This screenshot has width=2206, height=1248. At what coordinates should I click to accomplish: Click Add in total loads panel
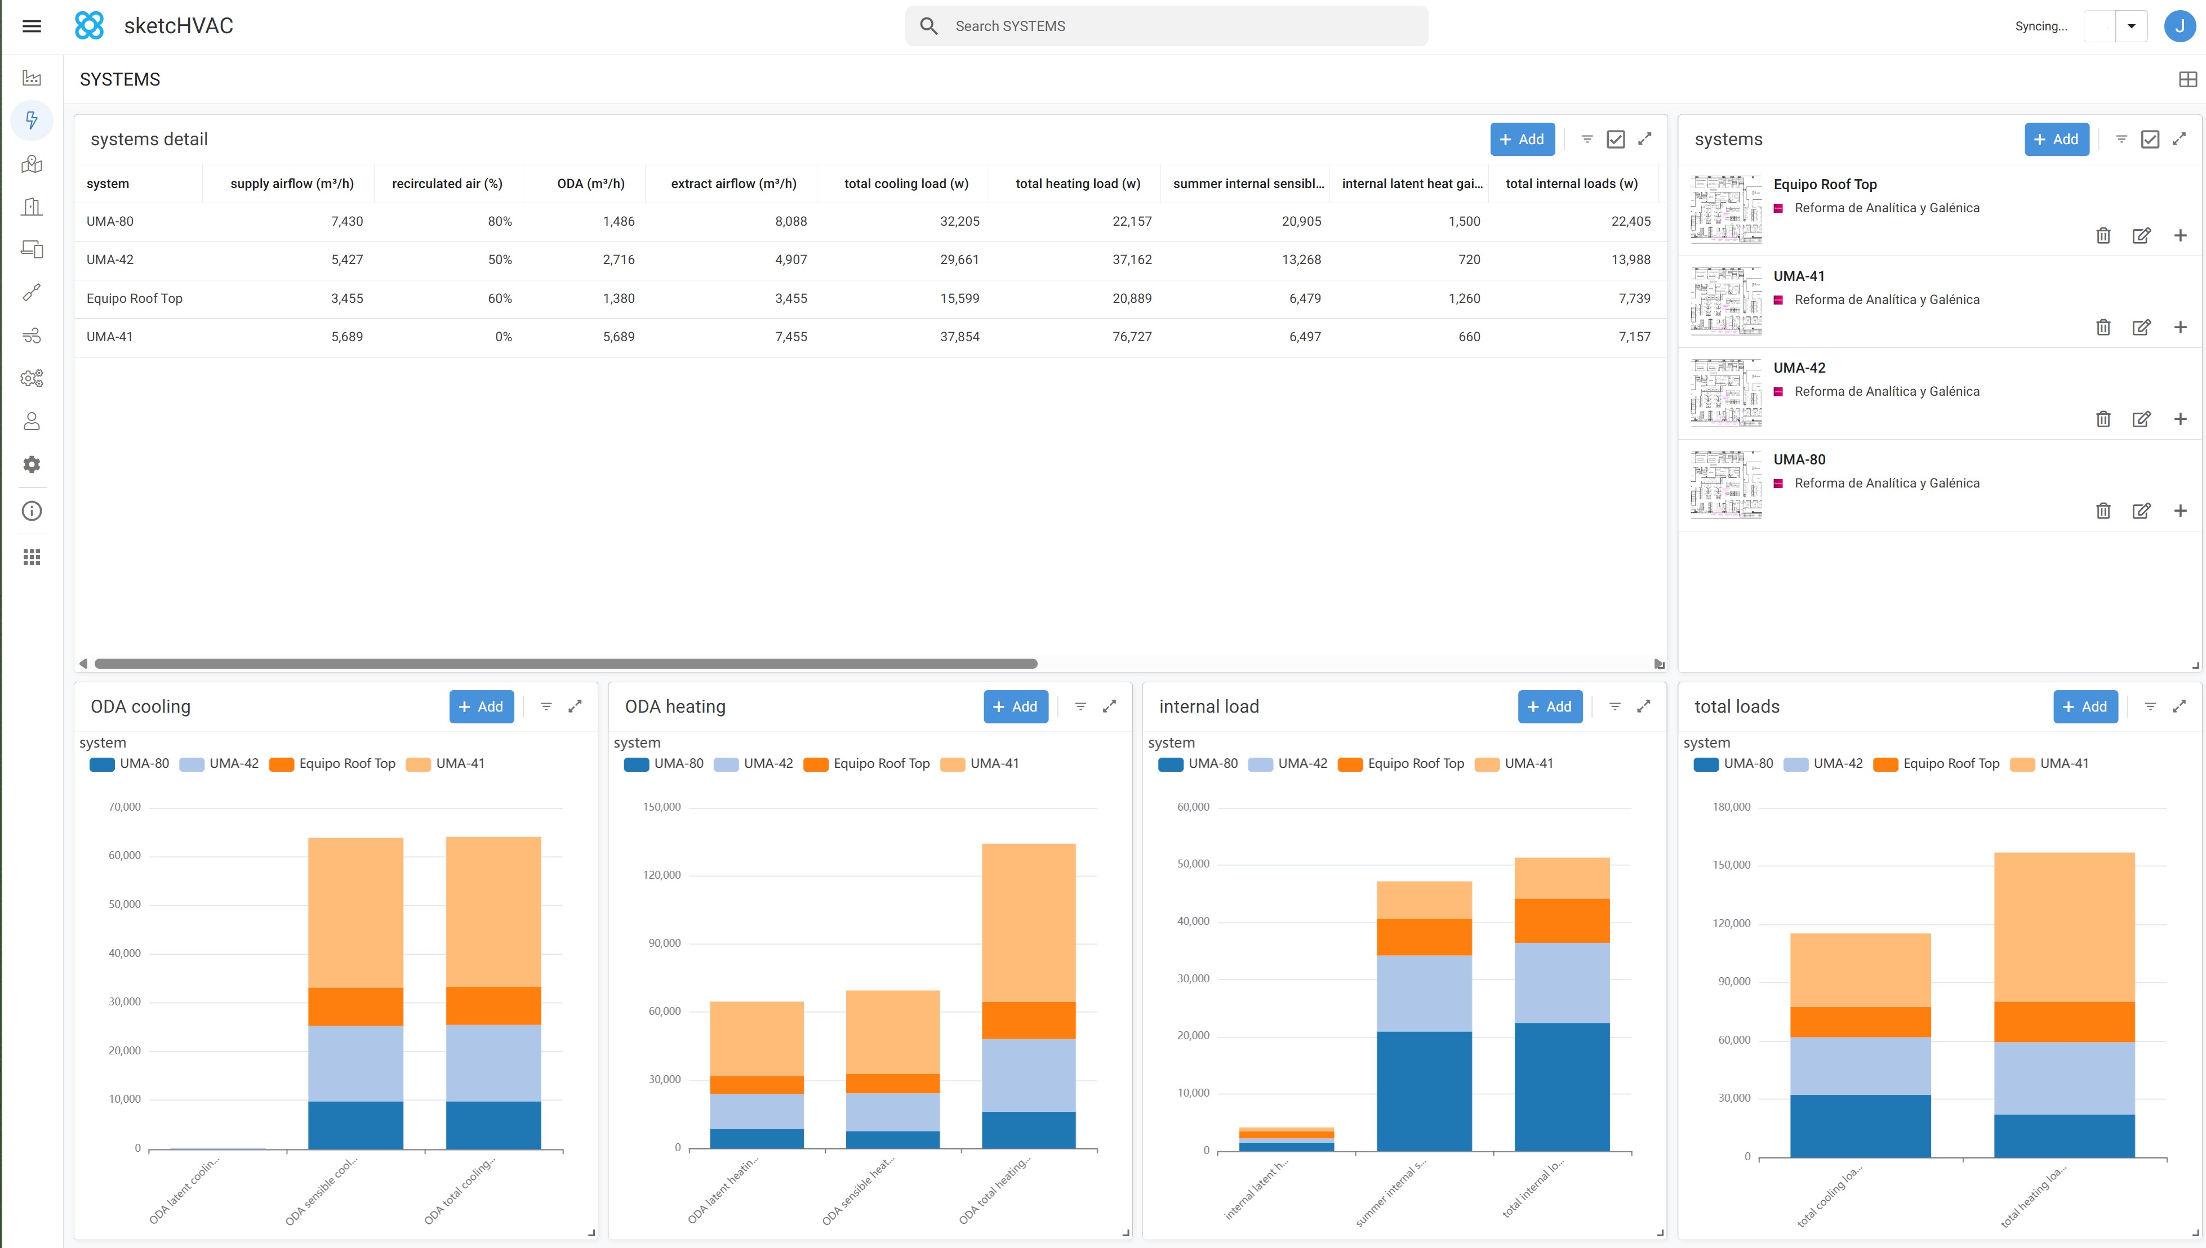[x=2085, y=706]
